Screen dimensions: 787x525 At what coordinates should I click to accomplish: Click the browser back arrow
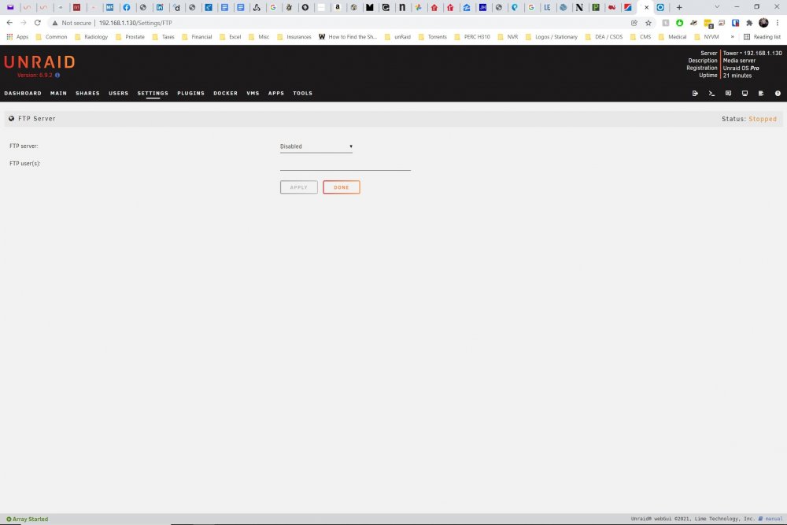click(9, 23)
